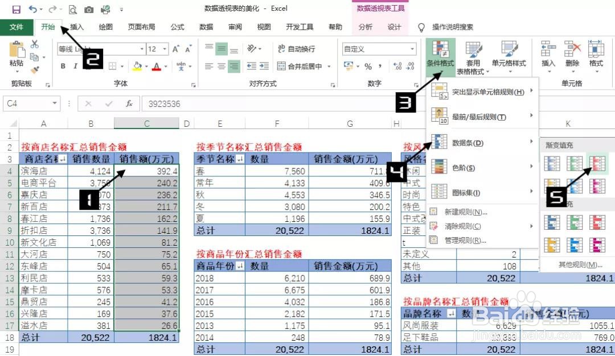This screenshot has width=615, height=356.
Task: Toggle top align in alignment group
Action: (x=209, y=48)
